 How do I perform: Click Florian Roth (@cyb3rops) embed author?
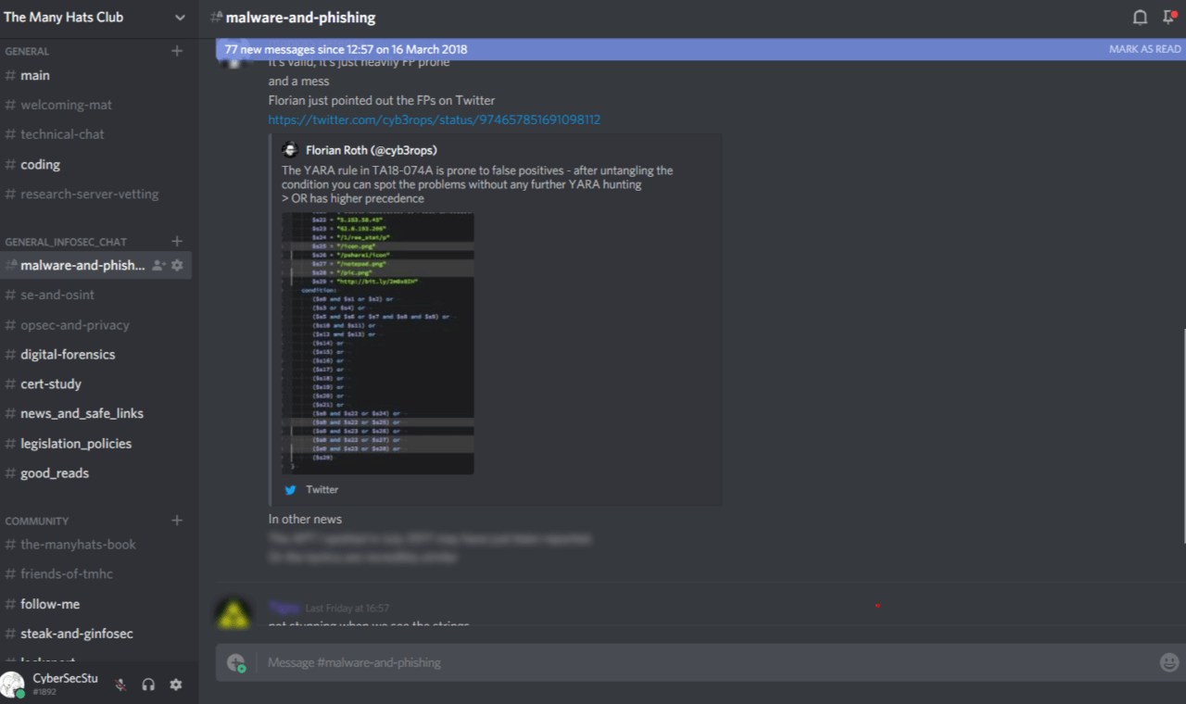[372, 150]
